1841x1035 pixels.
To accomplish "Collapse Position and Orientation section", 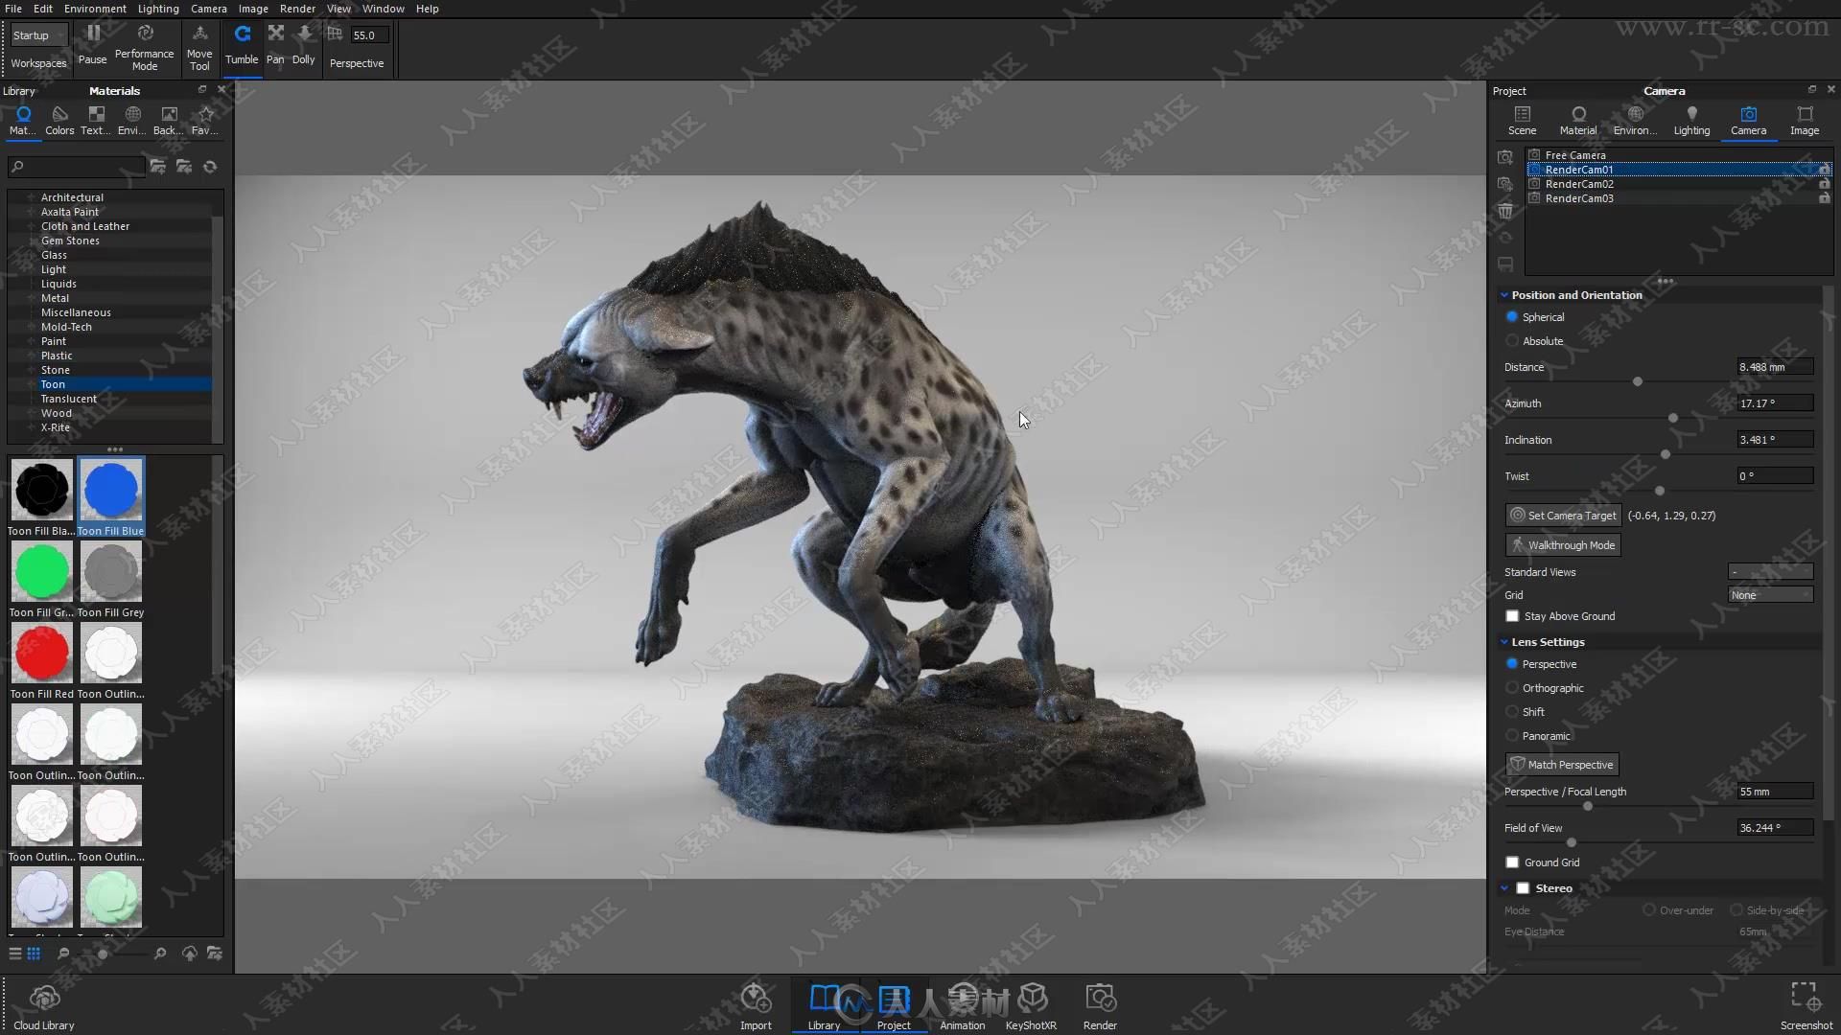I will coord(1503,295).
